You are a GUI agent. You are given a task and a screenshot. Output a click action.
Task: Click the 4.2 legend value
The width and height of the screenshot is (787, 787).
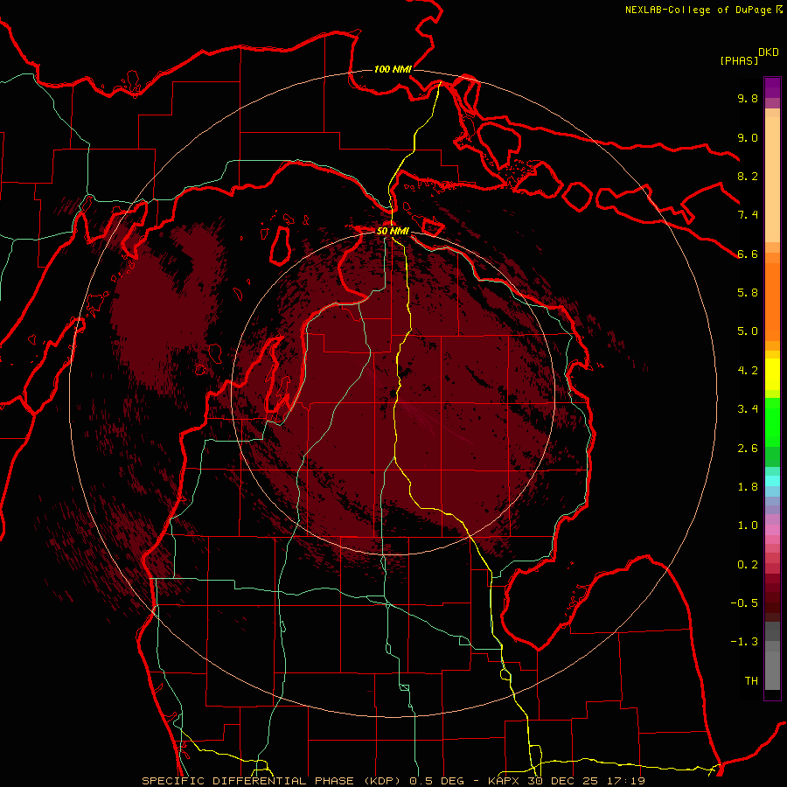pyautogui.click(x=748, y=371)
